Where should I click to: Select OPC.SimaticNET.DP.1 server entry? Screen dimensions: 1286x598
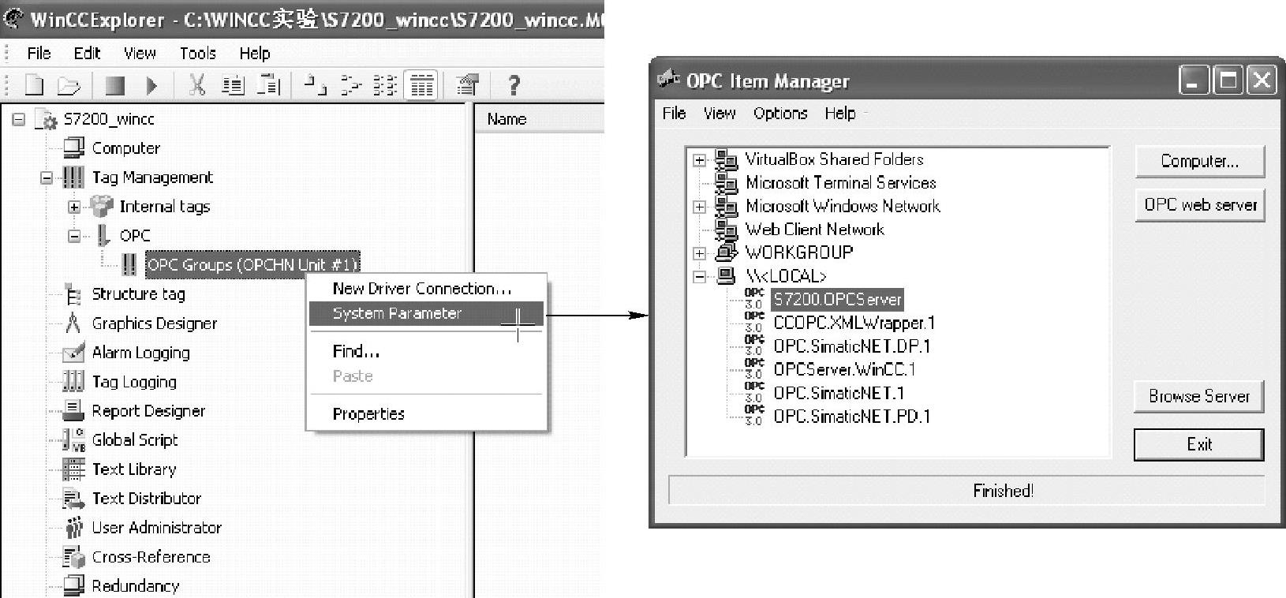click(852, 346)
